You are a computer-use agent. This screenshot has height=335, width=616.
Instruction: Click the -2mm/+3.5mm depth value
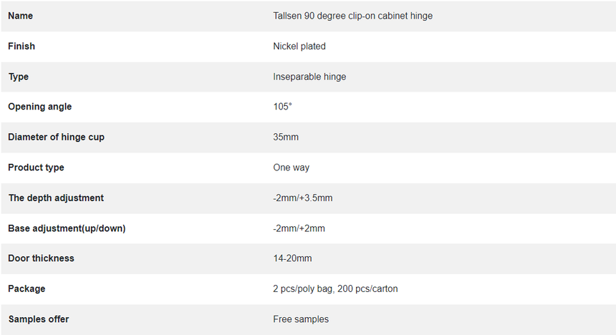tap(302, 198)
